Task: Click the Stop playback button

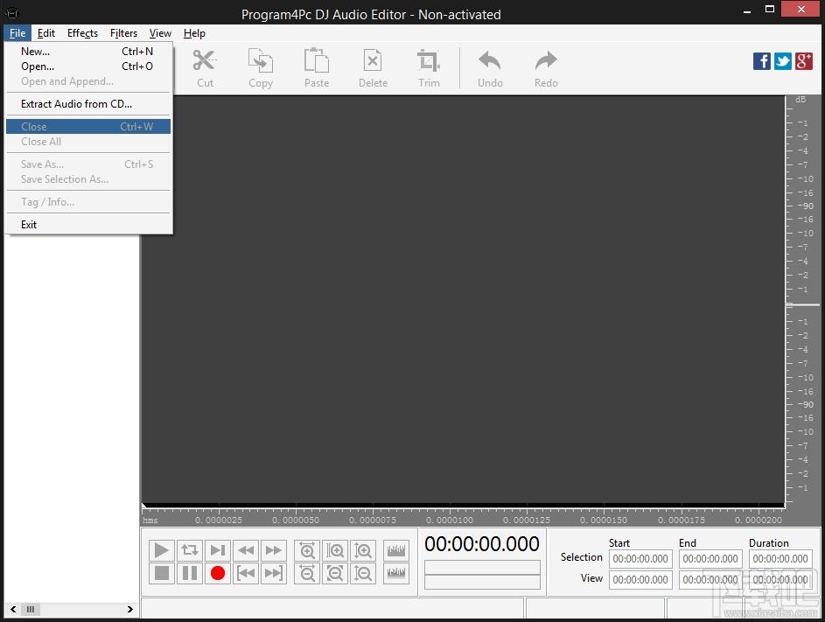Action: (161, 574)
